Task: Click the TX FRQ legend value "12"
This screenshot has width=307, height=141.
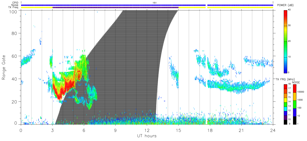Action: 289,110
